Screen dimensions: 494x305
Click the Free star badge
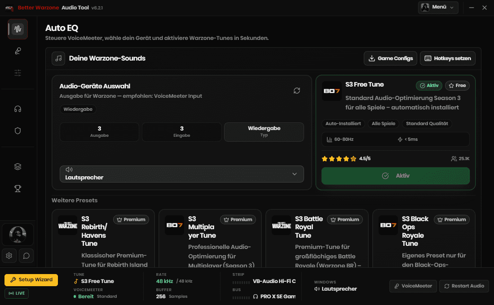457,86
